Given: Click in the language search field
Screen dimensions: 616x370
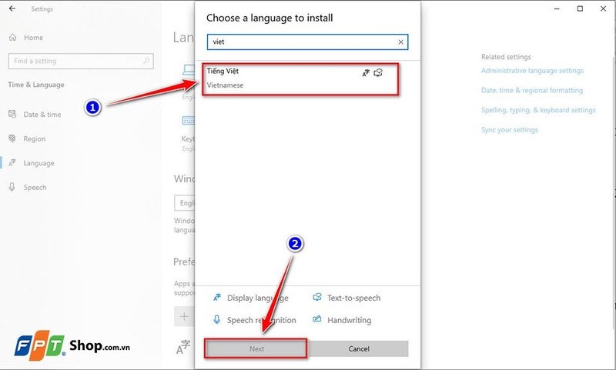Looking at the screenshot, I should pos(300,42).
